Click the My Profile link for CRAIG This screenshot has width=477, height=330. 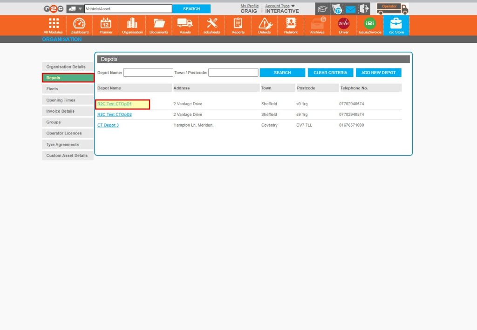click(249, 5)
